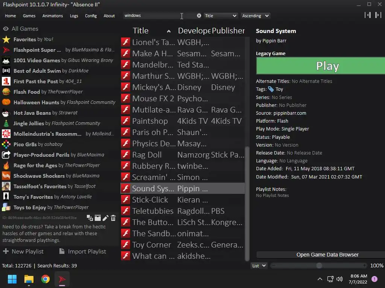
Task: Click the Hot Java Beans coffee cup icon
Action: 6,113
